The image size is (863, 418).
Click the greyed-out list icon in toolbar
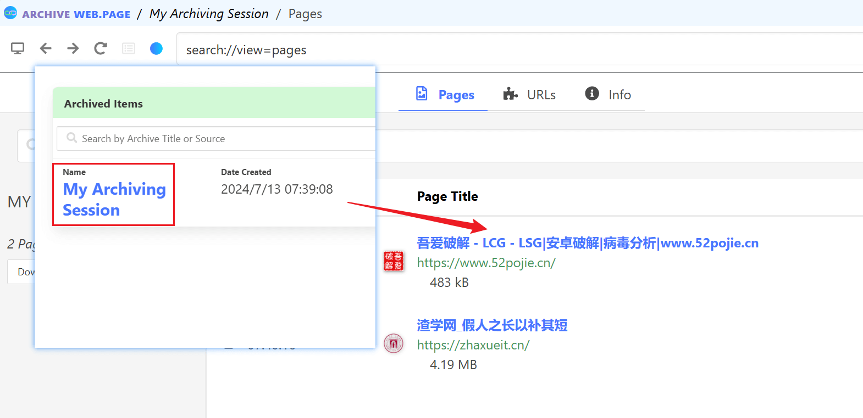[x=129, y=49]
